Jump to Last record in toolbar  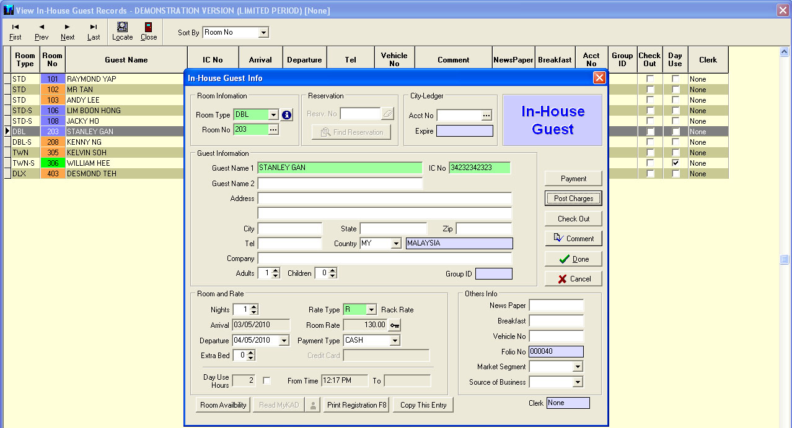pyautogui.click(x=94, y=32)
